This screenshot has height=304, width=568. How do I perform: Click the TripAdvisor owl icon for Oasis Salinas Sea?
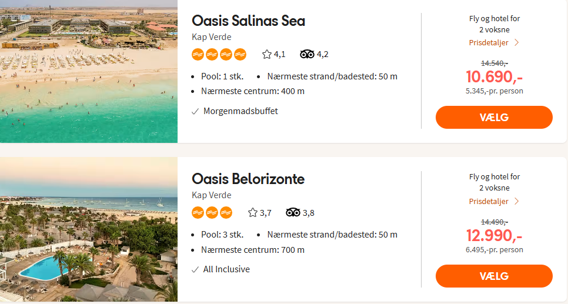click(x=307, y=55)
